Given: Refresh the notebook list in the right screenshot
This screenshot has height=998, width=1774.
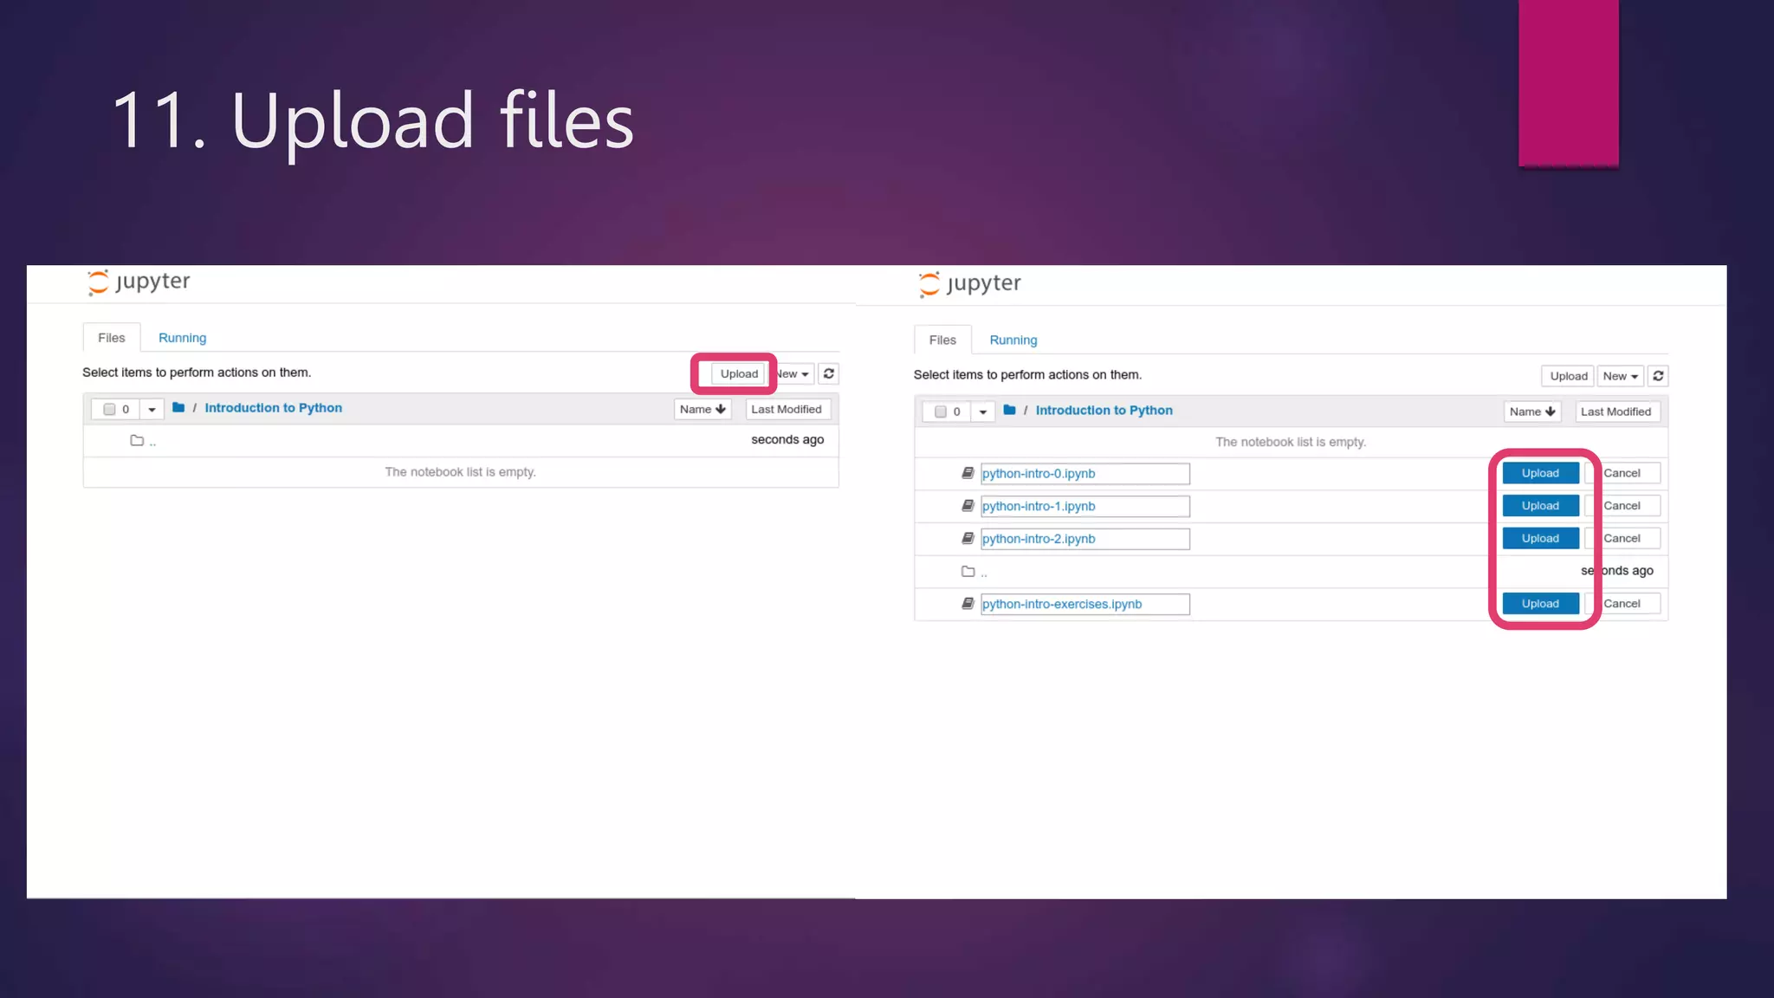Looking at the screenshot, I should click(1658, 376).
